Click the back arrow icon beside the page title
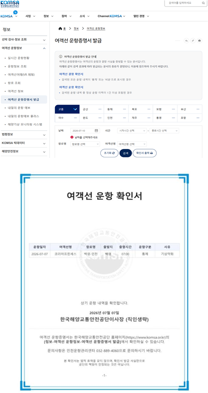This screenshot has width=208, height=393. tap(186, 40)
